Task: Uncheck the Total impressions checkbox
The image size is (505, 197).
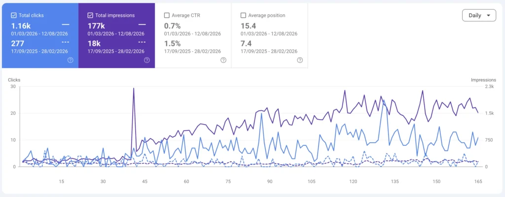Action: click(90, 15)
